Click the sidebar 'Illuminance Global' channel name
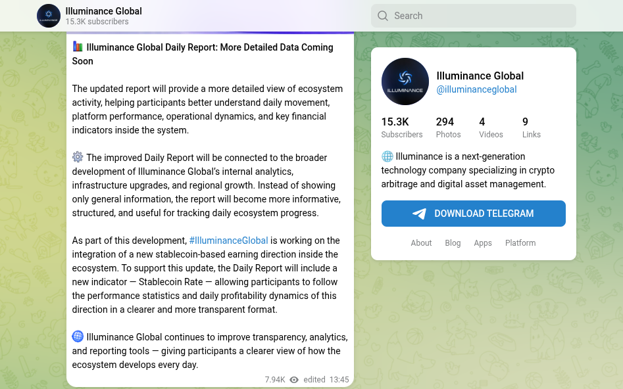 [x=480, y=76]
